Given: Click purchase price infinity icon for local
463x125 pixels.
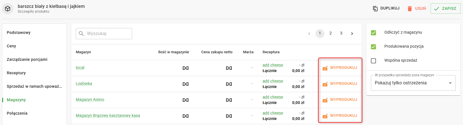Looking at the screenshot, I should click(x=229, y=68).
